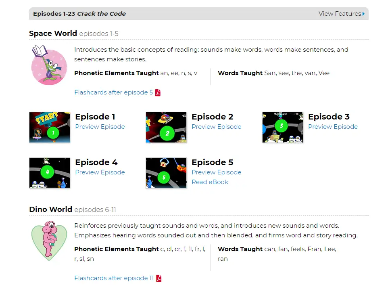Open Episode 3 thumbnail image
390x285 pixels.
283,127
